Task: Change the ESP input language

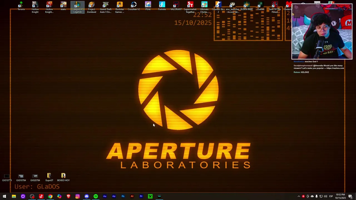Action: 331,196
